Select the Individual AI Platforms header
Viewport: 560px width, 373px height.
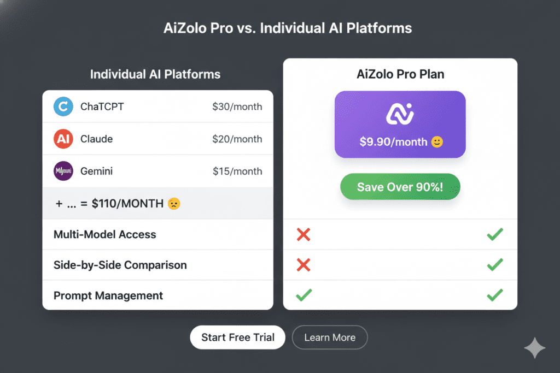[x=155, y=74]
